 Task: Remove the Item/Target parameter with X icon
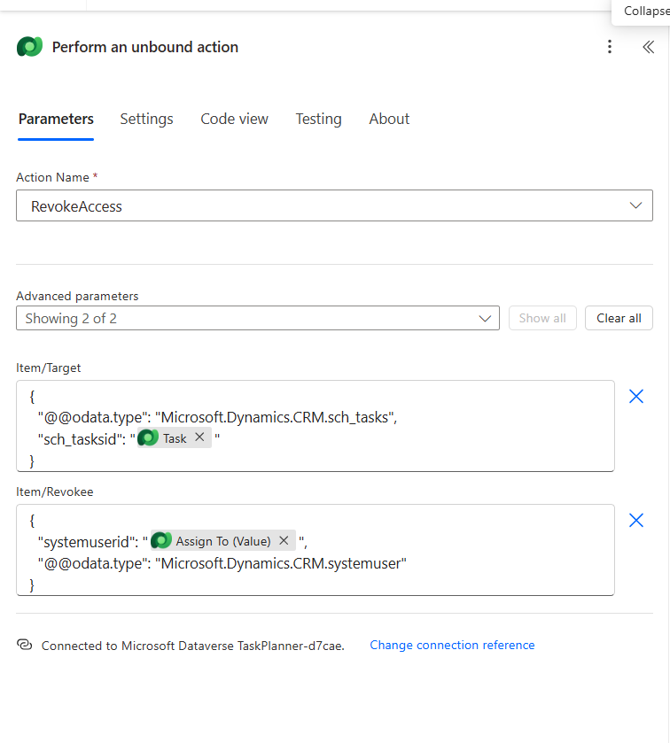click(635, 397)
